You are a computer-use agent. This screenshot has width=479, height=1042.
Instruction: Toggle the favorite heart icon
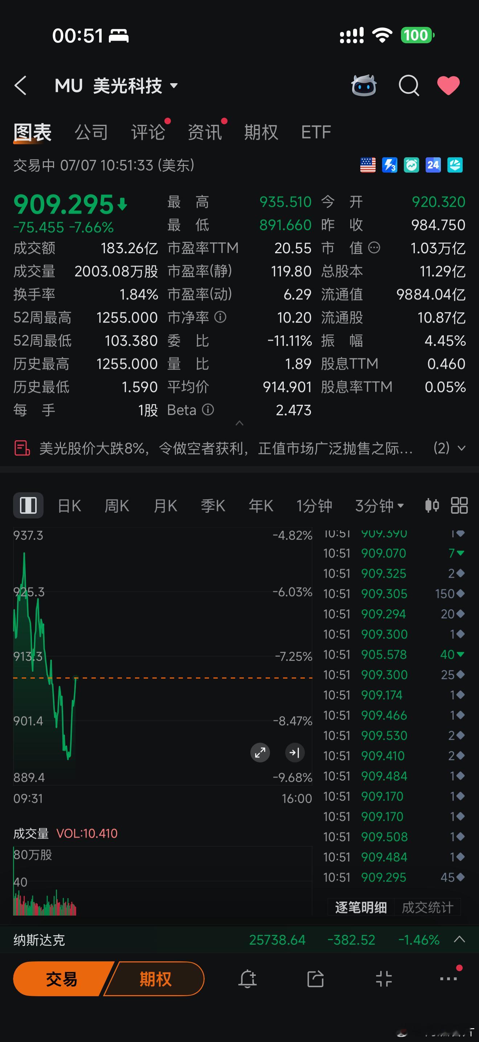pyautogui.click(x=448, y=85)
